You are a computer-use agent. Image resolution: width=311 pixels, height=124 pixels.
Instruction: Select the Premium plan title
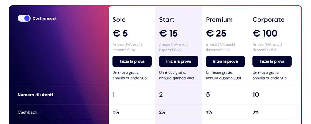(x=219, y=20)
